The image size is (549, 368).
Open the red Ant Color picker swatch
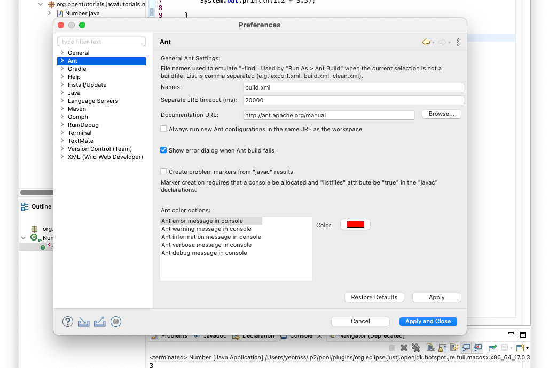[355, 225]
